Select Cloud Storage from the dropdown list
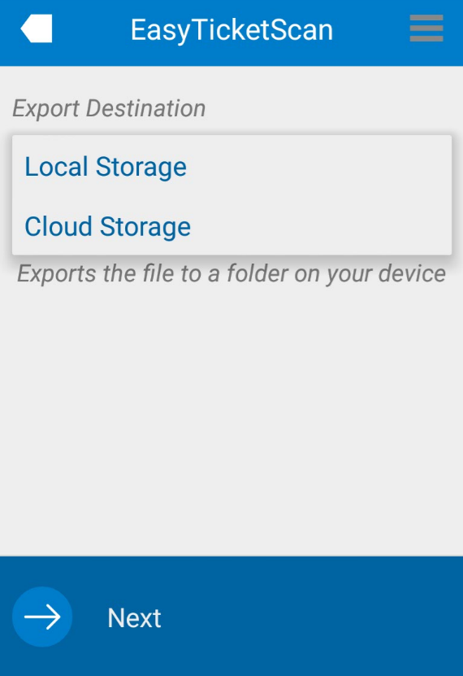 232,226
